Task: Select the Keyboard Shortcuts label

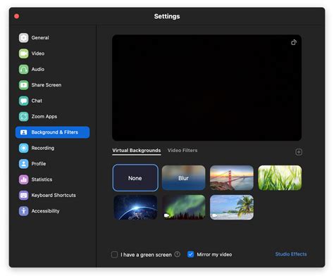Action: (54, 195)
